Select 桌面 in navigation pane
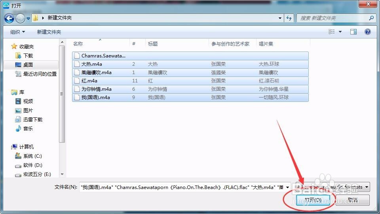 pyautogui.click(x=28, y=65)
